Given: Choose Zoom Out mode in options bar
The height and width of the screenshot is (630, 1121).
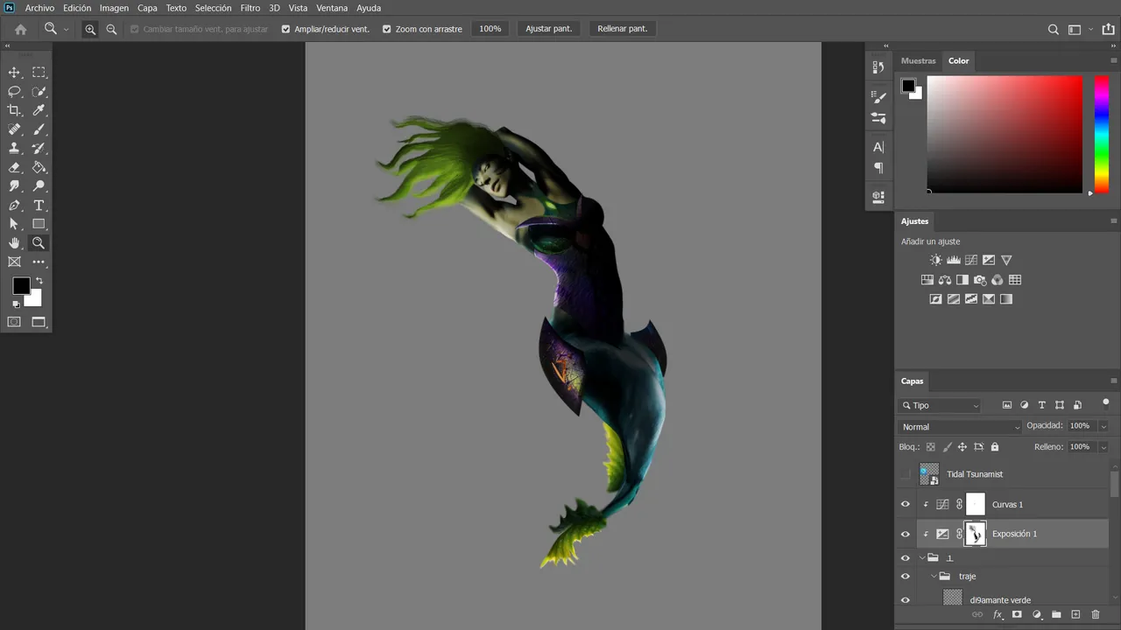Looking at the screenshot, I should pyautogui.click(x=111, y=29).
